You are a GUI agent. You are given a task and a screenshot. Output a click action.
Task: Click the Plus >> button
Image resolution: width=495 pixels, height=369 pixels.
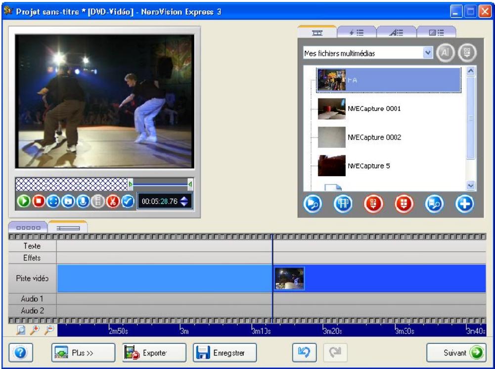(x=84, y=353)
